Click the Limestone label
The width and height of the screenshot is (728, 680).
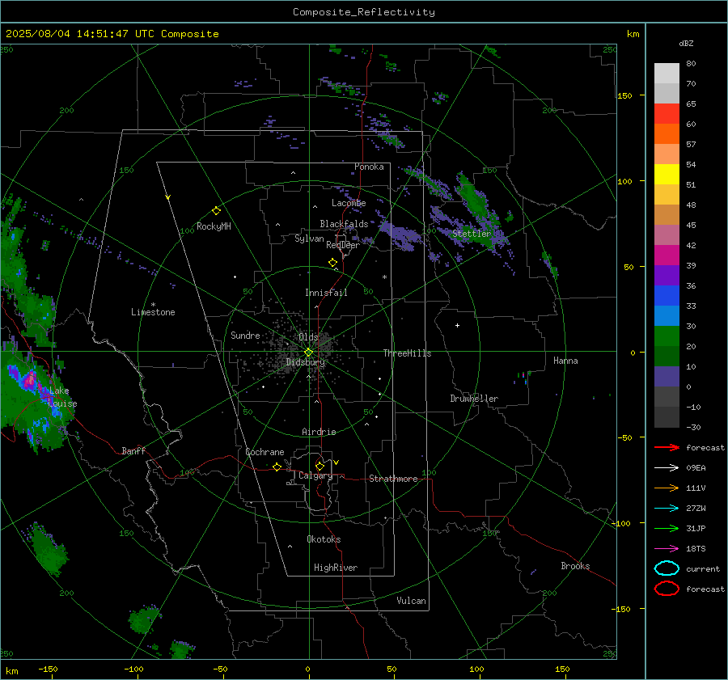point(153,312)
